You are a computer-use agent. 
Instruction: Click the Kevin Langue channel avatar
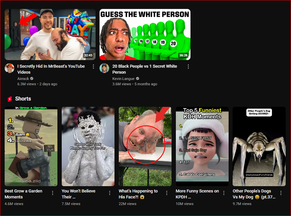pyautogui.click(x=104, y=68)
